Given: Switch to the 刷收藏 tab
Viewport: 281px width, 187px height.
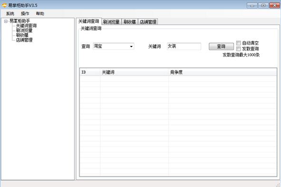Looking at the screenshot, I should click(130, 22).
